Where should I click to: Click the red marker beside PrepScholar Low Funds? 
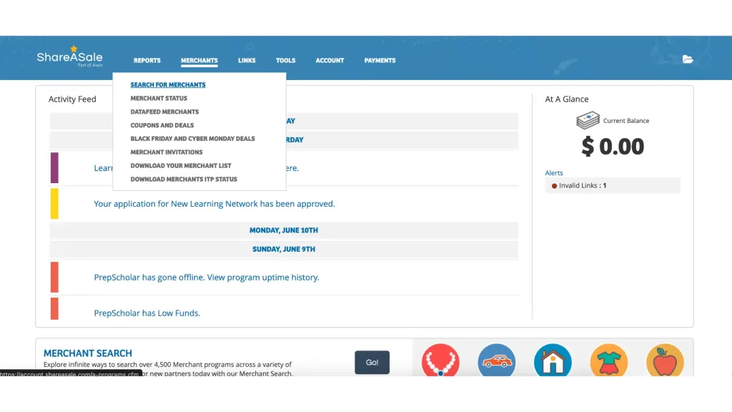click(54, 309)
